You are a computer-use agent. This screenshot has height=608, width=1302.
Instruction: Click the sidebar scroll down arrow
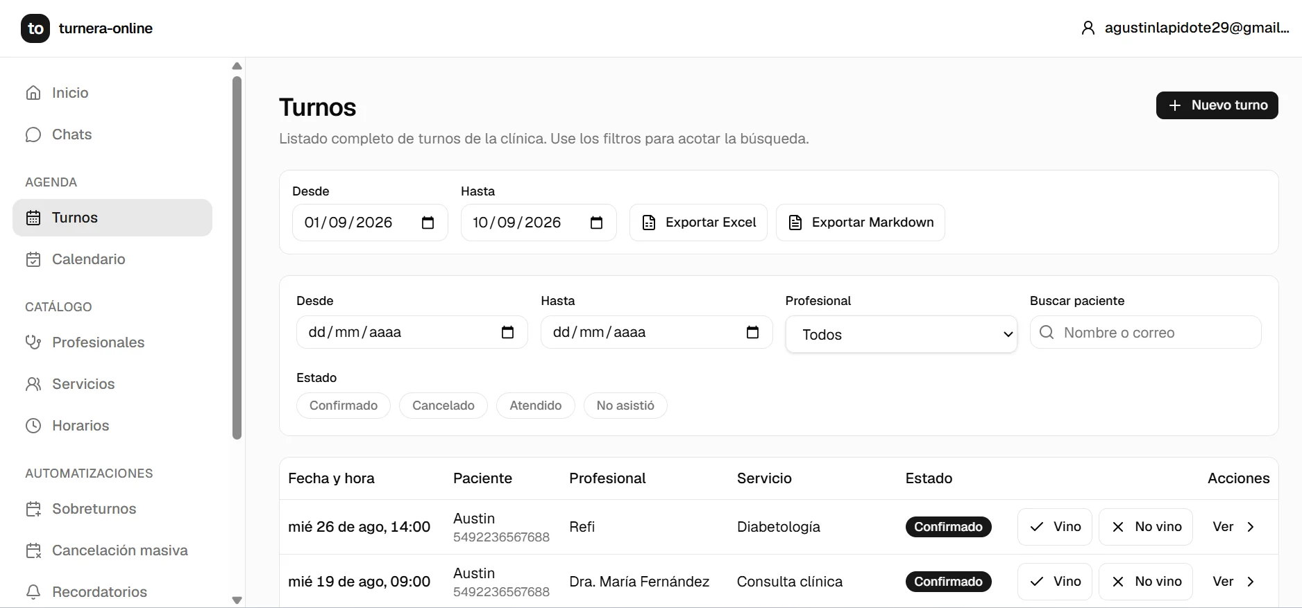point(237,600)
